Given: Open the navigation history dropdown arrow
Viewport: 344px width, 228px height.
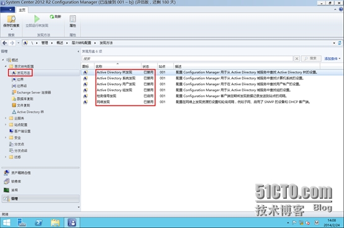Looking at the screenshot, I should (x=19, y=43).
